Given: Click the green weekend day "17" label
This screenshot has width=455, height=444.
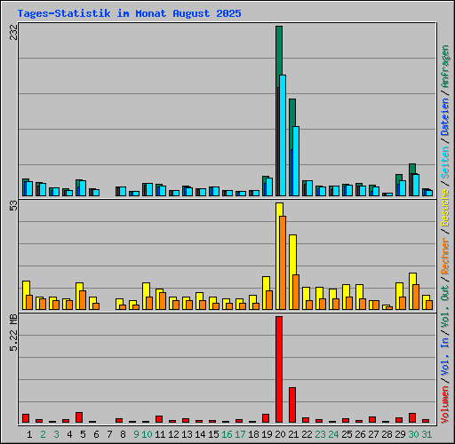Looking at the screenshot, I should pos(240,434).
